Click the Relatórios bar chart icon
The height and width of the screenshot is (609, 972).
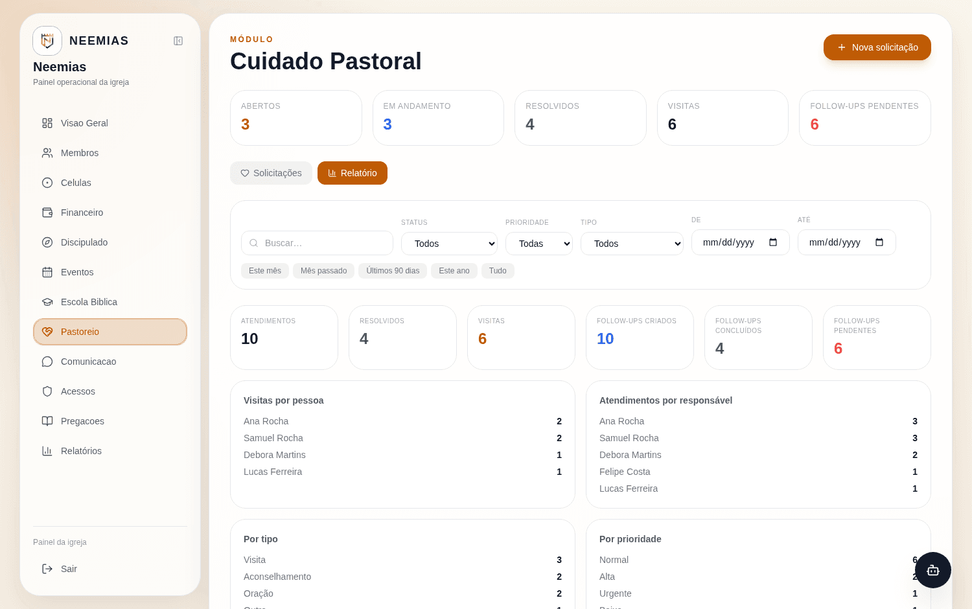[x=47, y=451]
